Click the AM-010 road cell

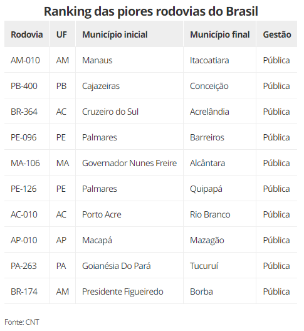click(25, 60)
